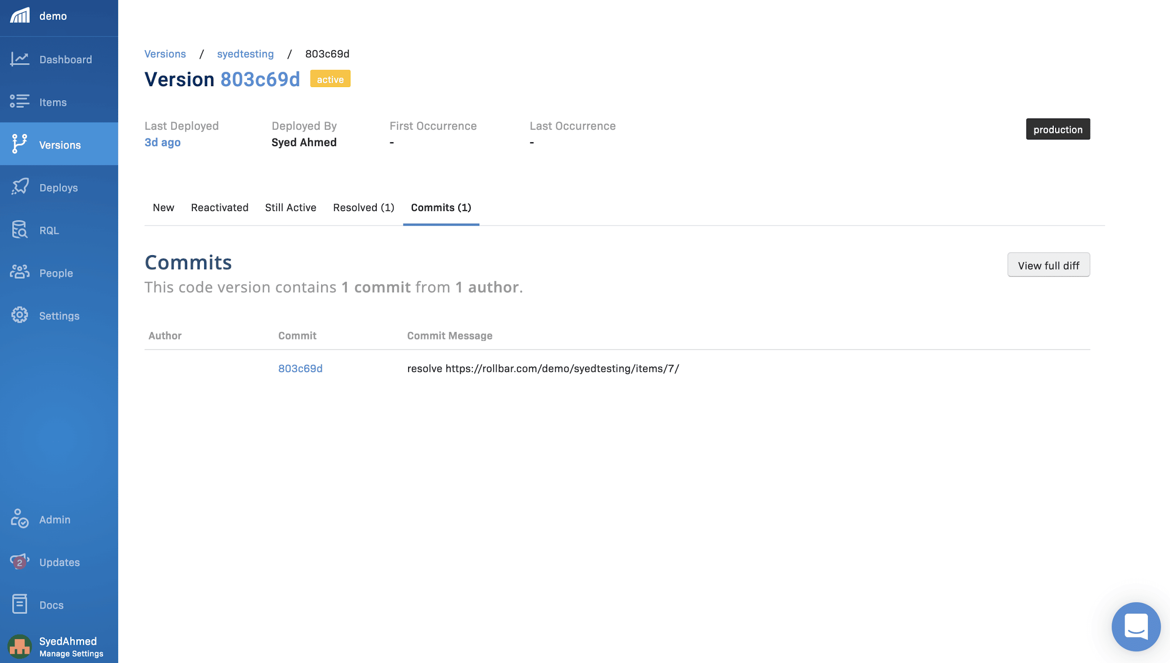Click the Items icon in sidebar
This screenshot has height=663, width=1170.
(x=18, y=101)
